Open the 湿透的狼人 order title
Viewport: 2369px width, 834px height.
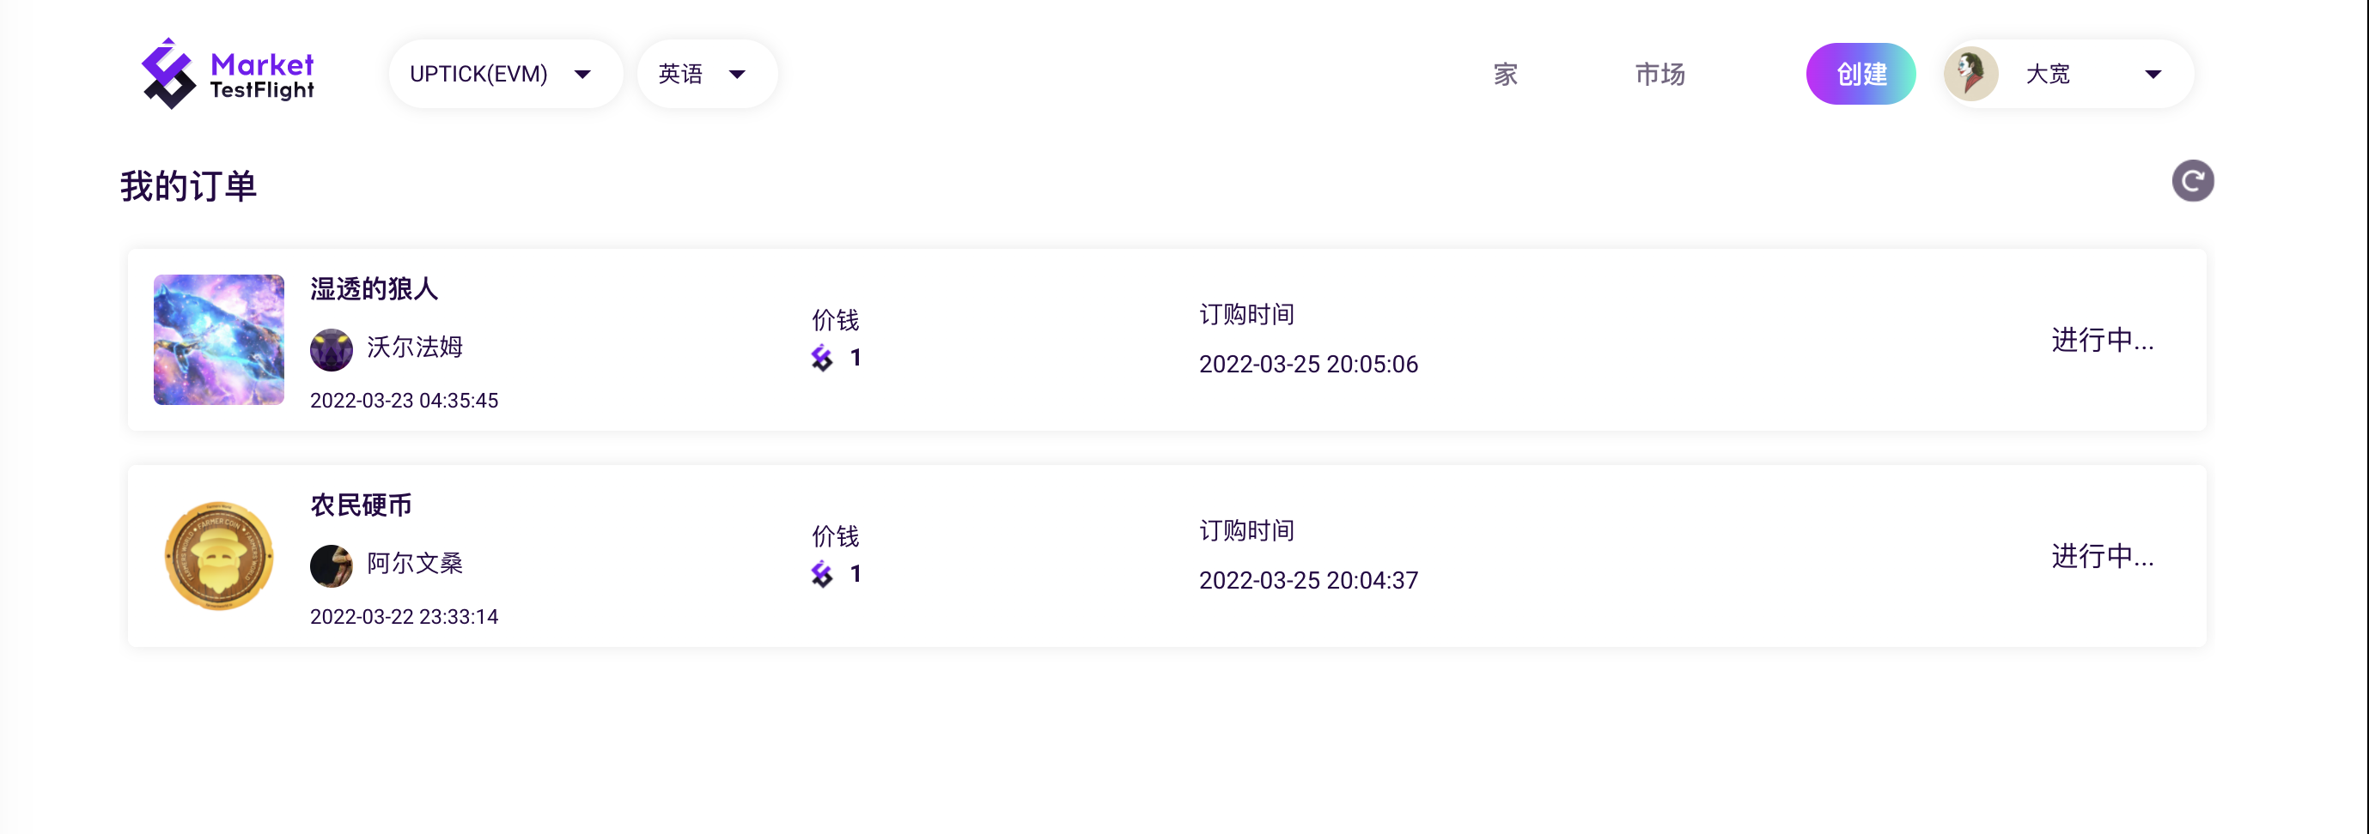click(374, 289)
